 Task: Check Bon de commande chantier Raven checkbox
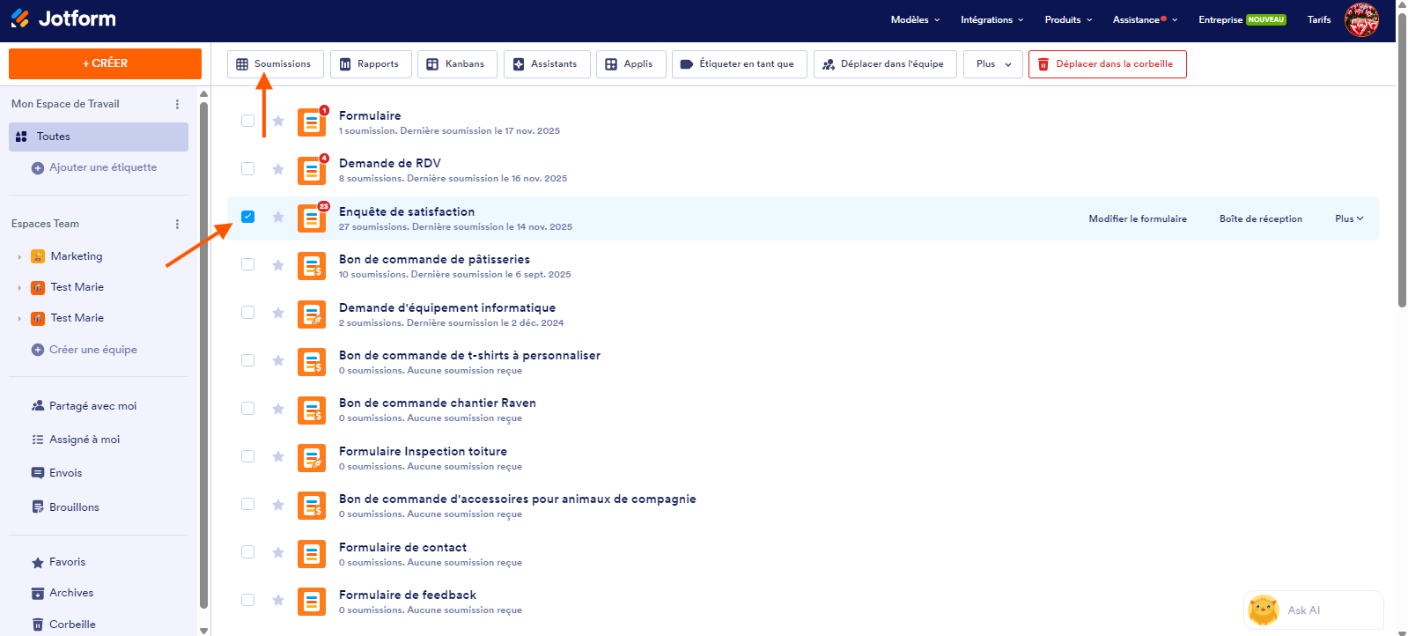(248, 409)
